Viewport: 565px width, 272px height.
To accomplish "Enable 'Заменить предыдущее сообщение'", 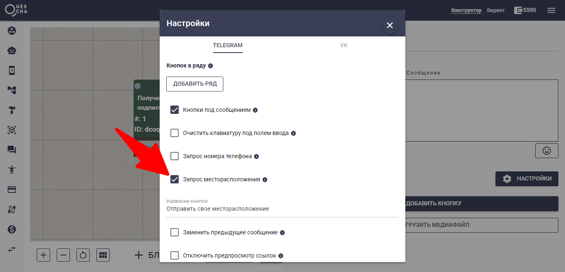I will click(x=175, y=232).
